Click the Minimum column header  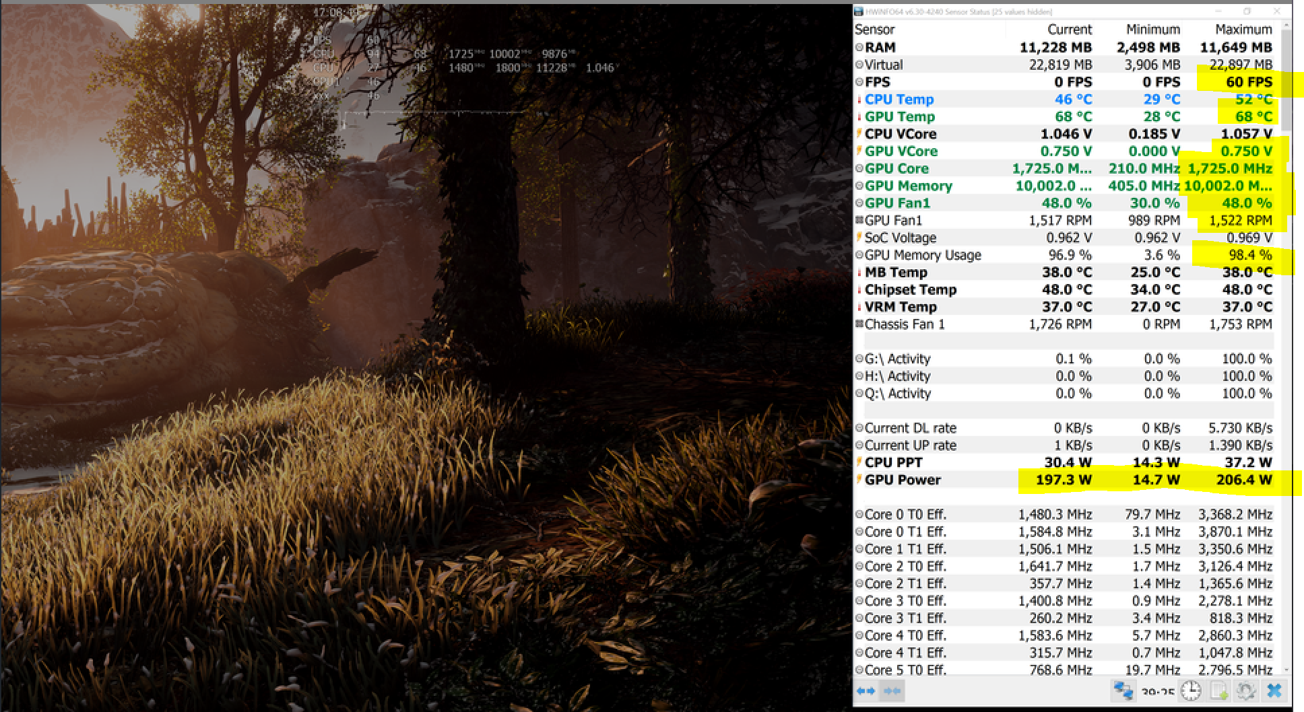coord(1153,30)
